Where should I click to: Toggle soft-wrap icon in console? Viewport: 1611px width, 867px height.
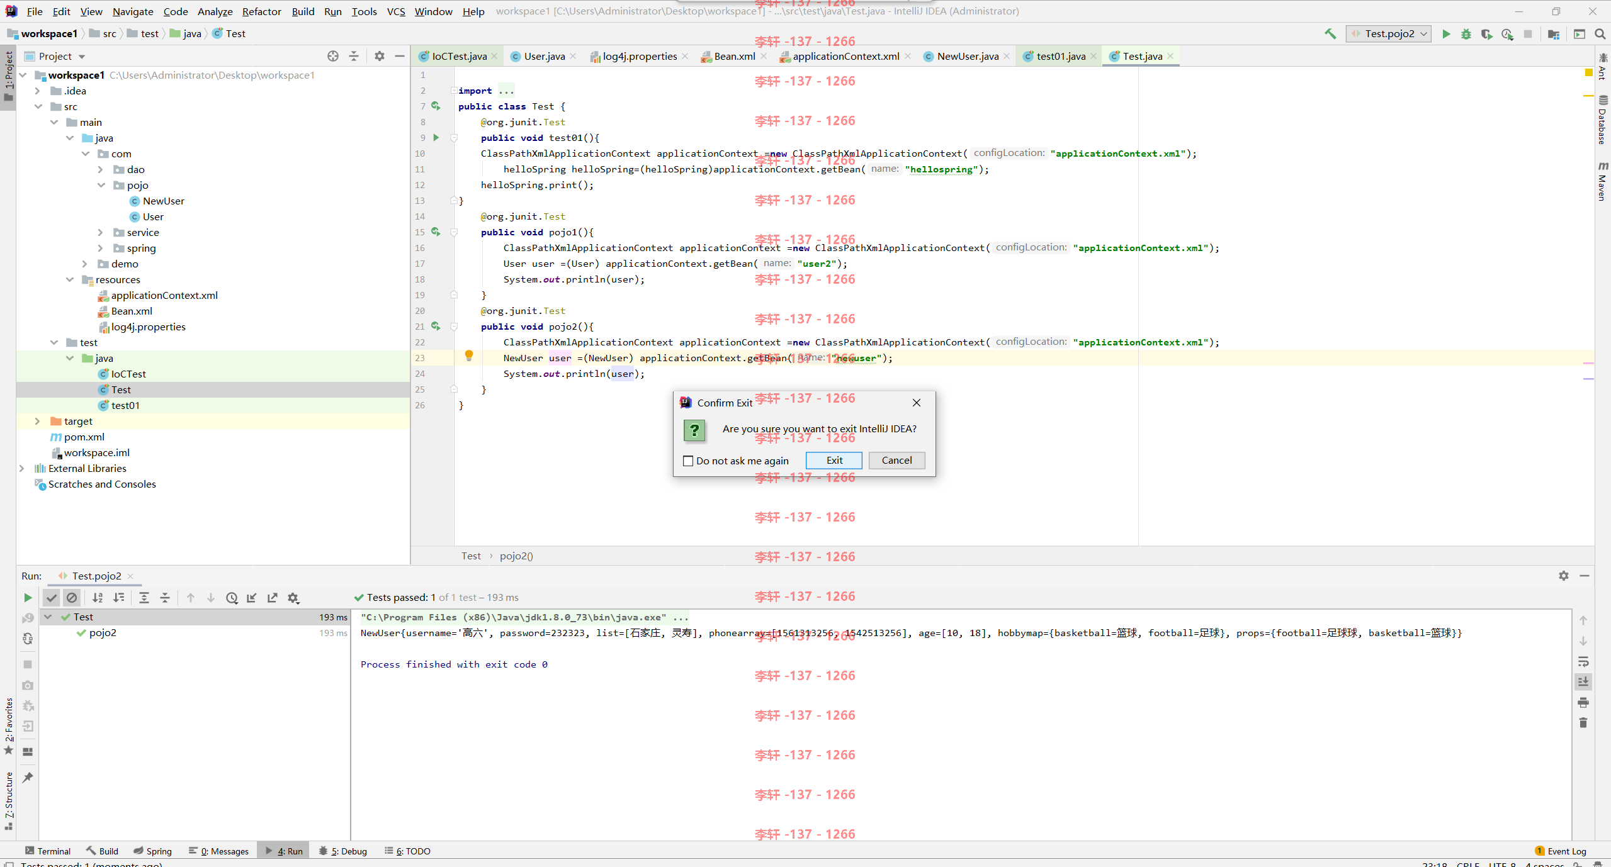click(1583, 661)
